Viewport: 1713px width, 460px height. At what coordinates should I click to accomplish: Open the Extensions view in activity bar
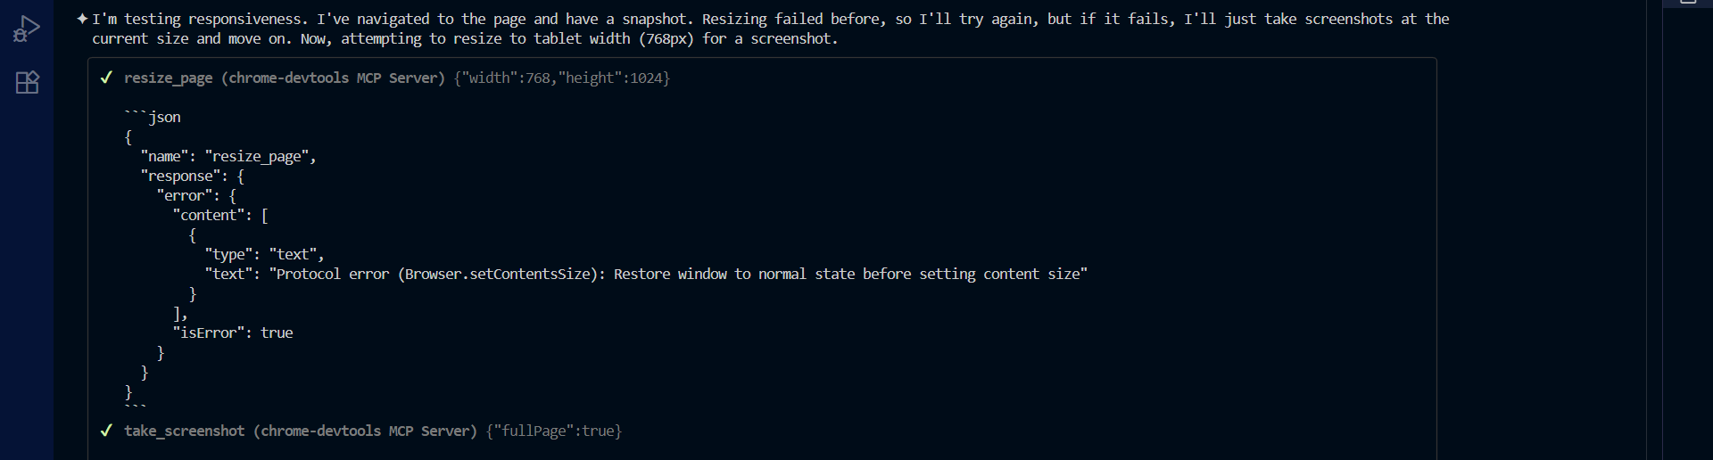click(28, 83)
